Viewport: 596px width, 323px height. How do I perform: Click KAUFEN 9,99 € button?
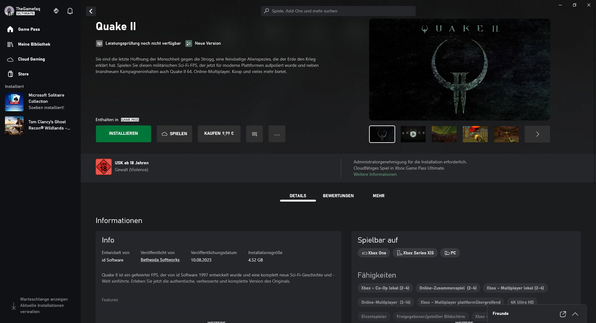219,134
